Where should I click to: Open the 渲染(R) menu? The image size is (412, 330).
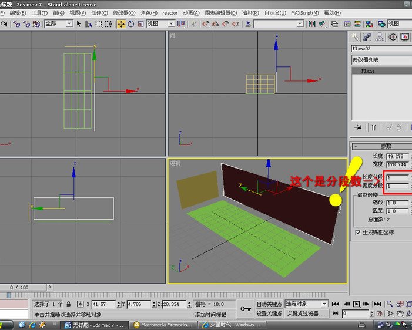pos(250,13)
